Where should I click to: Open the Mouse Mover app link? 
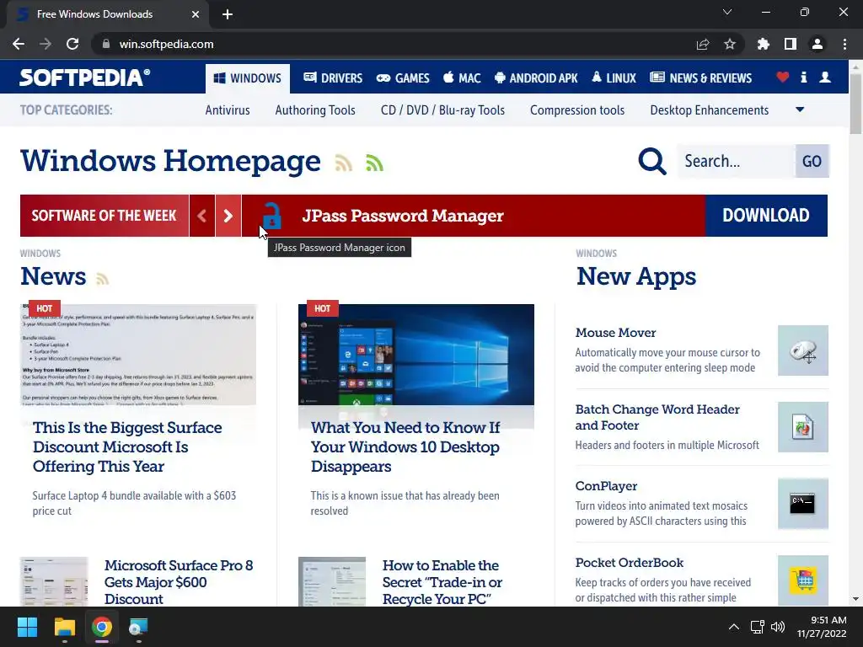click(615, 333)
